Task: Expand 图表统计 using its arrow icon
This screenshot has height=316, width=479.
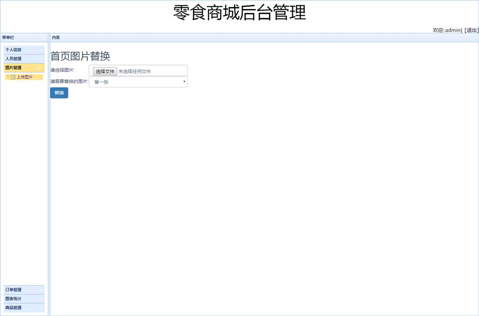Action: coord(41,298)
